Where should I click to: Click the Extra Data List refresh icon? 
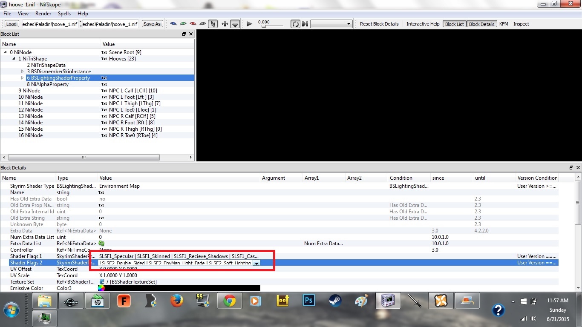102,244
